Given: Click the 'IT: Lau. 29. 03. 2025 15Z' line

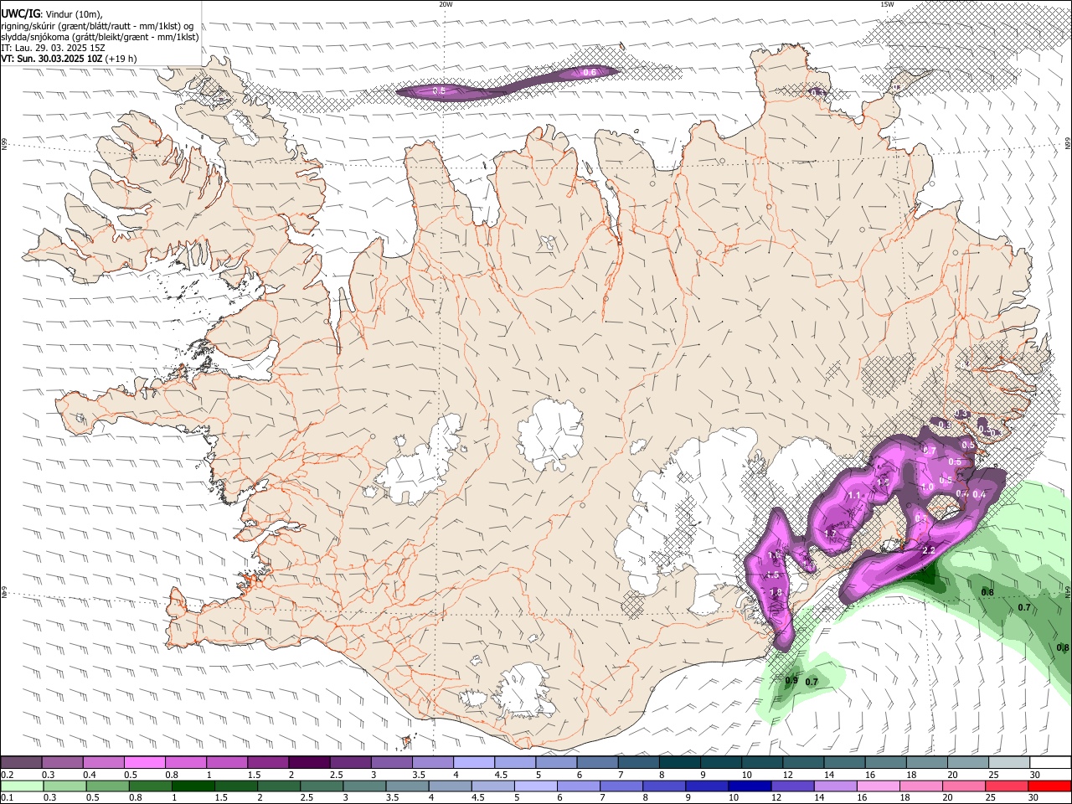Looking at the screenshot, I should [x=53, y=48].
